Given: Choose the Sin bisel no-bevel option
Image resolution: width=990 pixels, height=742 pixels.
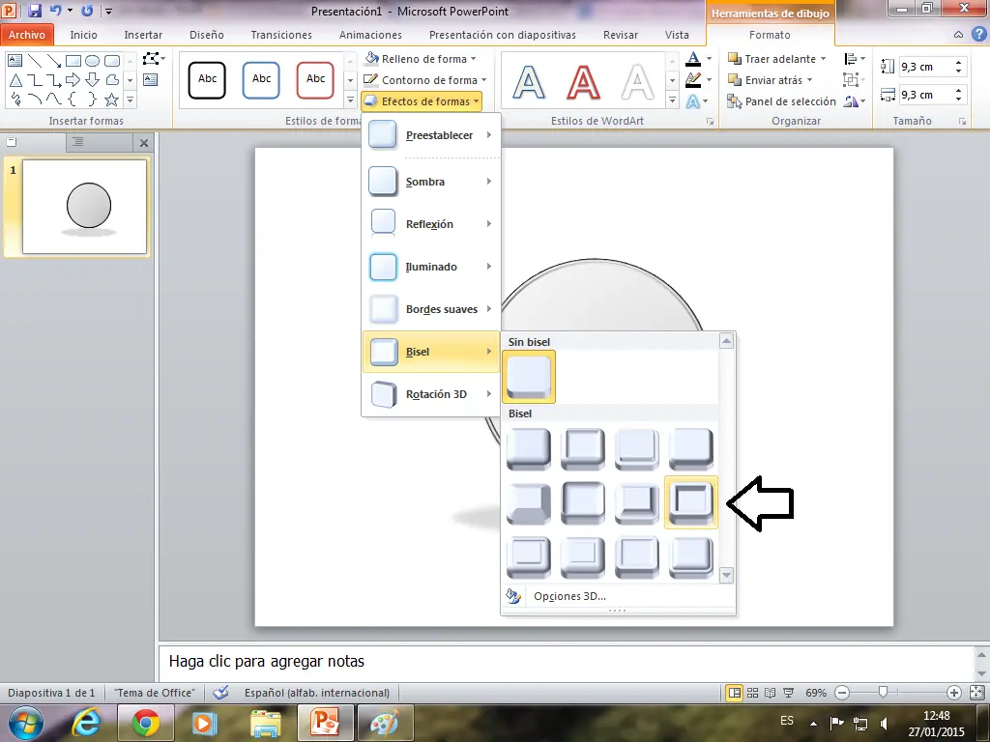Looking at the screenshot, I should click(x=529, y=377).
